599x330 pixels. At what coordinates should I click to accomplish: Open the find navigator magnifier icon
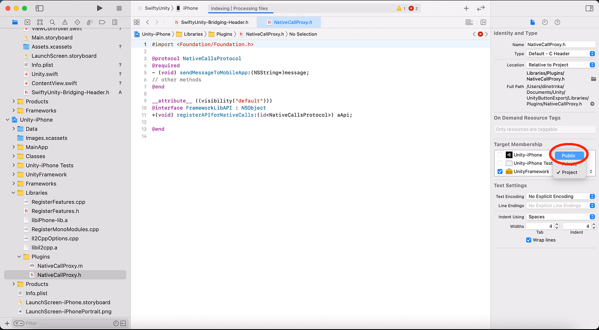(x=52, y=22)
